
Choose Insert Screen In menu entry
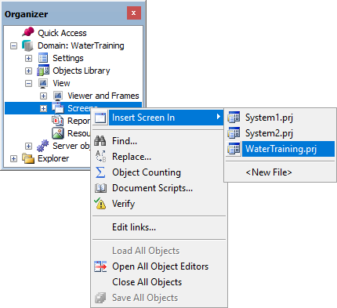point(159,118)
